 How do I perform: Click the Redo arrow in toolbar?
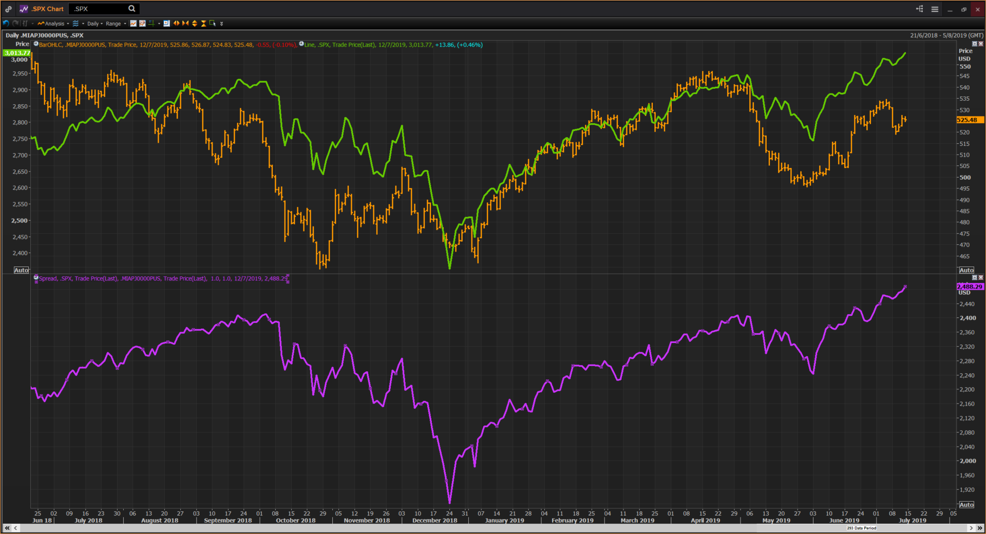[x=15, y=23]
